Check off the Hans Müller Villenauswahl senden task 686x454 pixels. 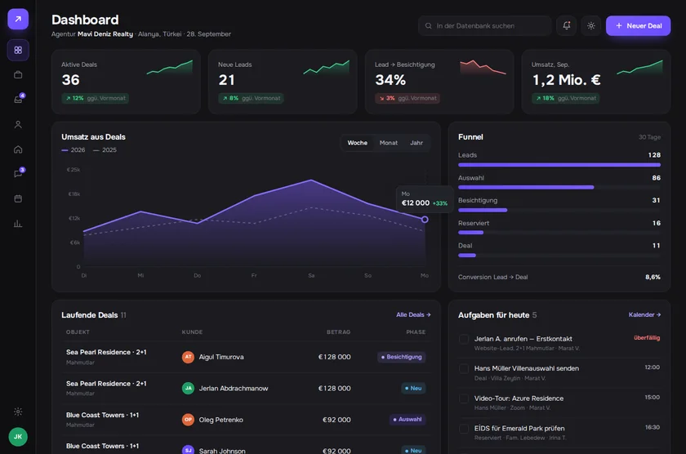[464, 369]
